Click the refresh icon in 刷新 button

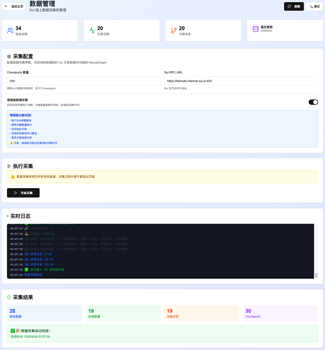[289, 6]
